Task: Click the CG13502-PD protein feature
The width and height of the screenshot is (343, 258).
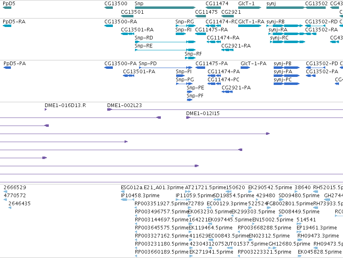Action: point(316,68)
